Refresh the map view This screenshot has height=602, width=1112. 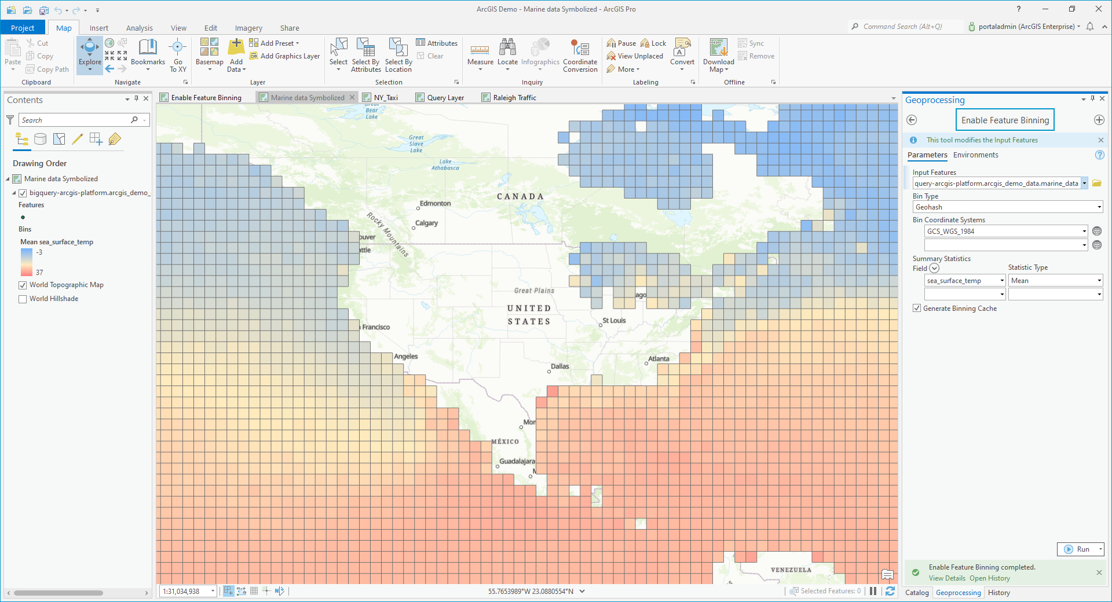[x=890, y=591]
